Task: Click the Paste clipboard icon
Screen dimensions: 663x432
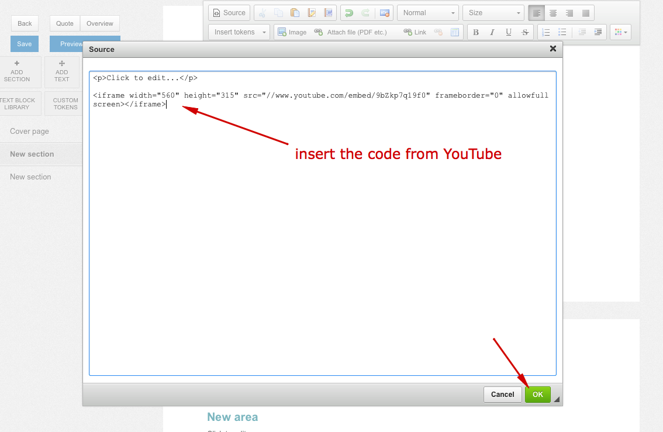Action: point(295,13)
